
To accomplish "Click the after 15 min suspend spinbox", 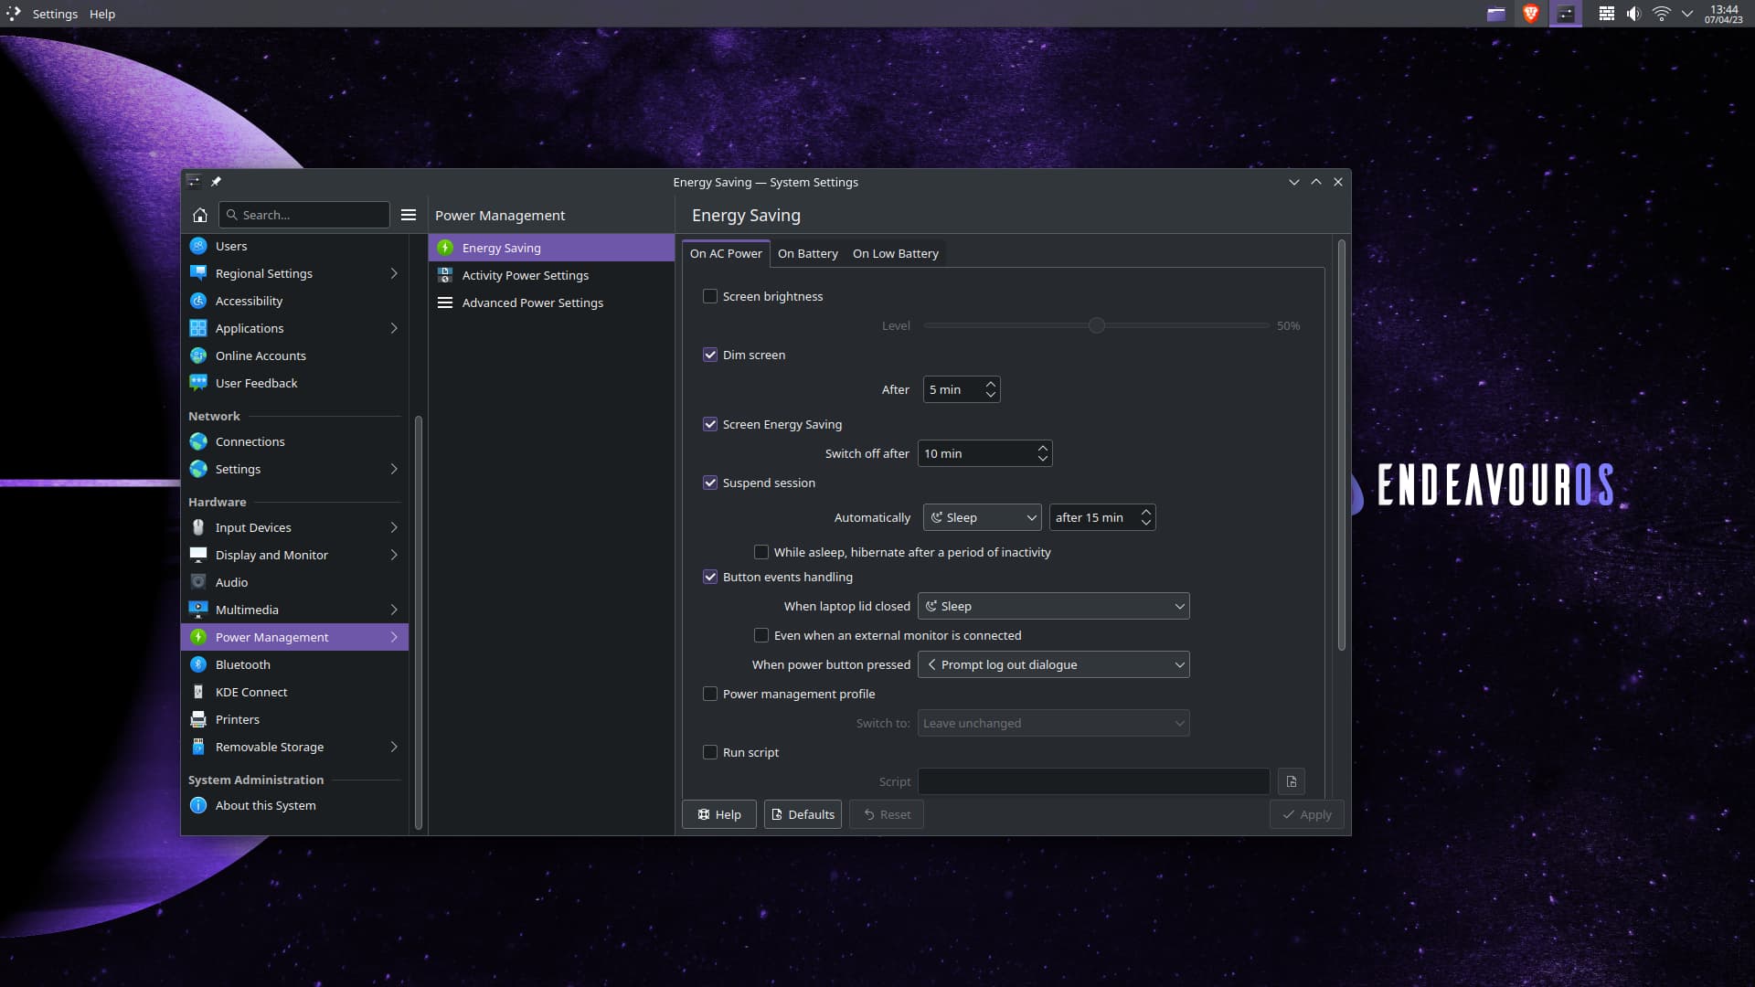I will (x=1102, y=517).
